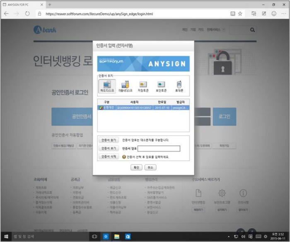Select the 이동식디스크 removable disk location
The width and height of the screenshot is (290, 242).
pyautogui.click(x=126, y=87)
